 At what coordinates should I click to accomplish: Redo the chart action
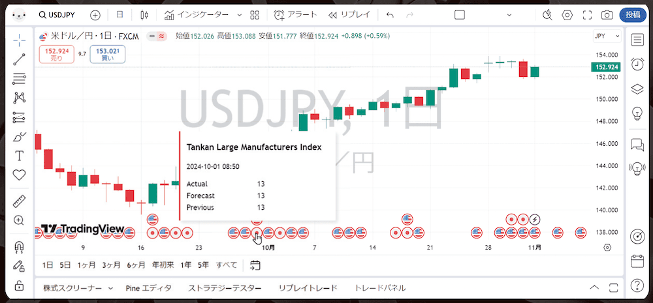coord(410,16)
